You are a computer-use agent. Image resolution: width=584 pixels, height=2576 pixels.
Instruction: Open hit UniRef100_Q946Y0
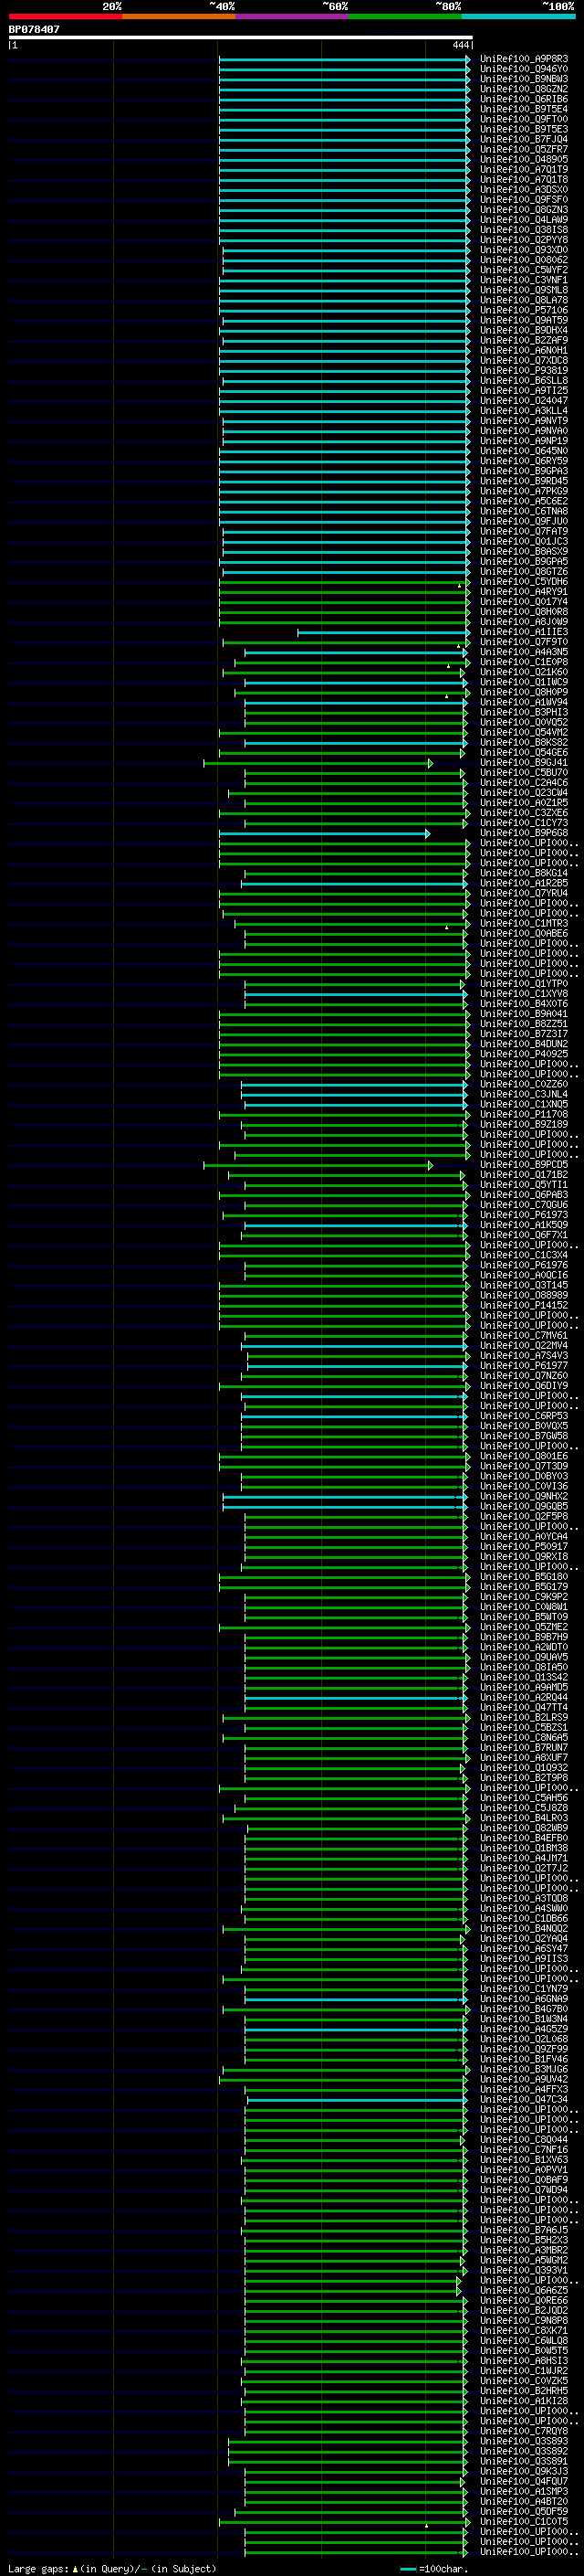point(524,69)
